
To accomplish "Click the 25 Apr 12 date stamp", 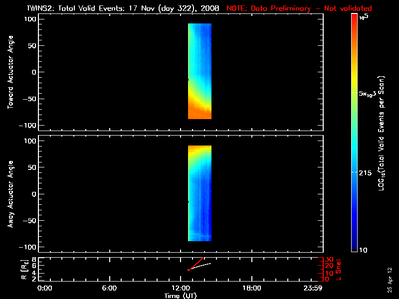I will point(389,279).
